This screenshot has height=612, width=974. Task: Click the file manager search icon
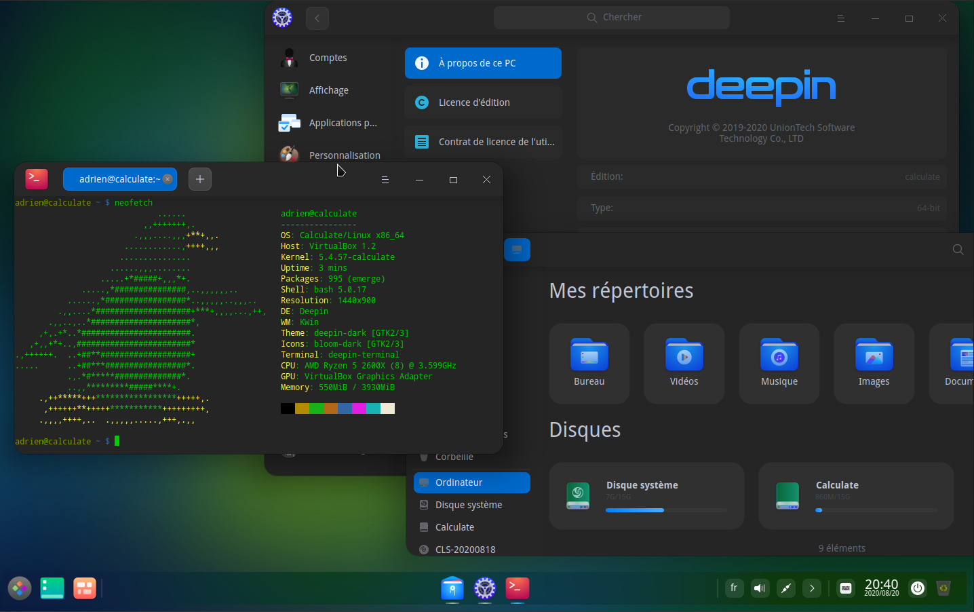pos(958,250)
